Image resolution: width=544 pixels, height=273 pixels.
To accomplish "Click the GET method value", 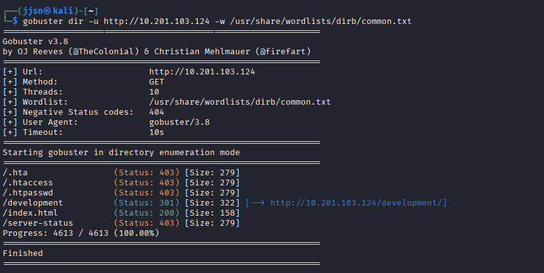I will tap(157, 82).
